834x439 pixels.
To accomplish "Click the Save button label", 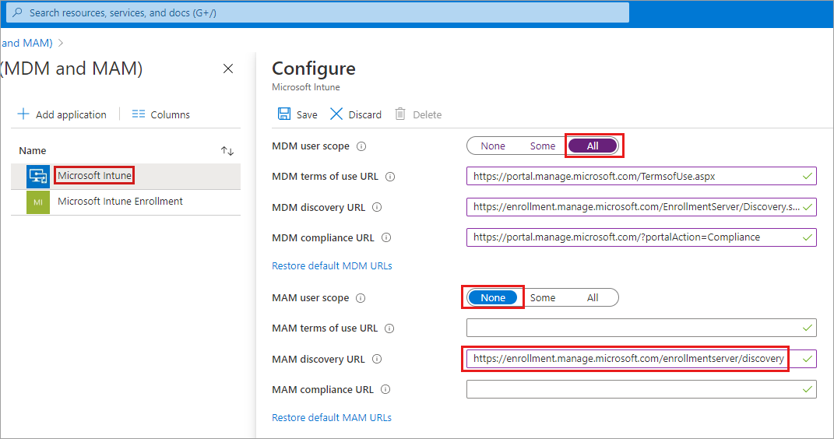I will (307, 114).
